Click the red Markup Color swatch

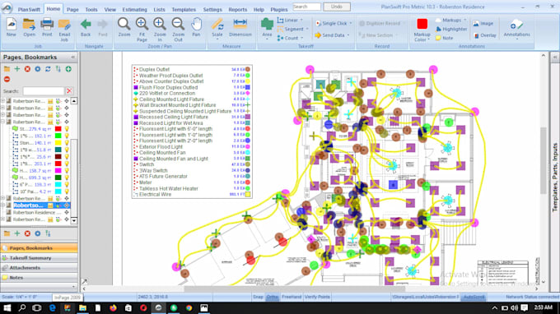422,24
